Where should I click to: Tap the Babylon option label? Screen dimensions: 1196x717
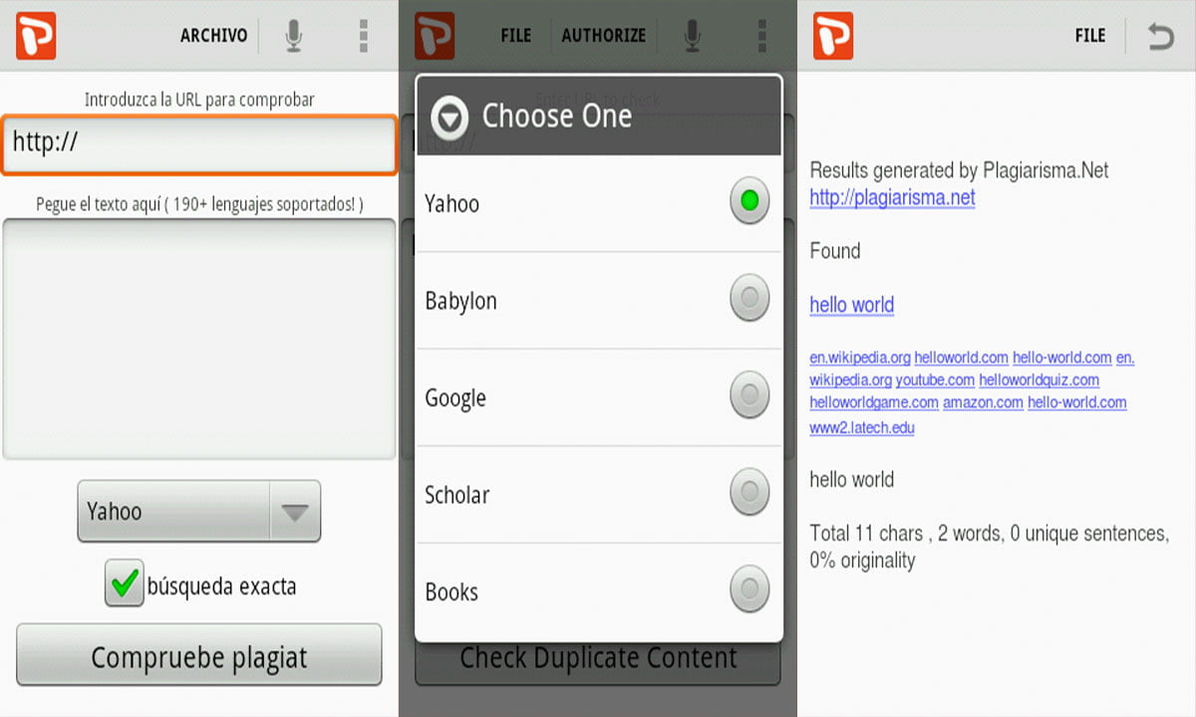460,301
